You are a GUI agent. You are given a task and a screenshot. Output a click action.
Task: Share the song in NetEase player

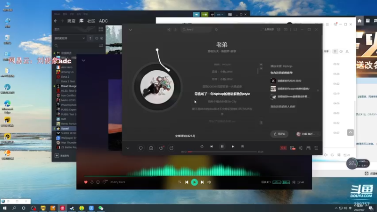click(x=172, y=148)
